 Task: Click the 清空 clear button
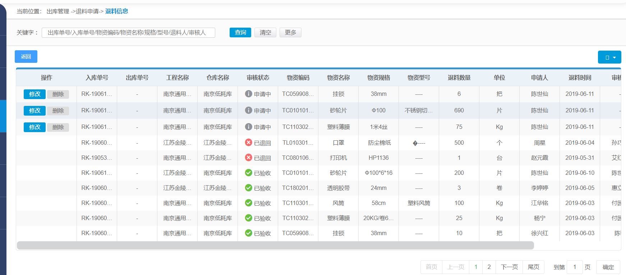[x=265, y=33]
